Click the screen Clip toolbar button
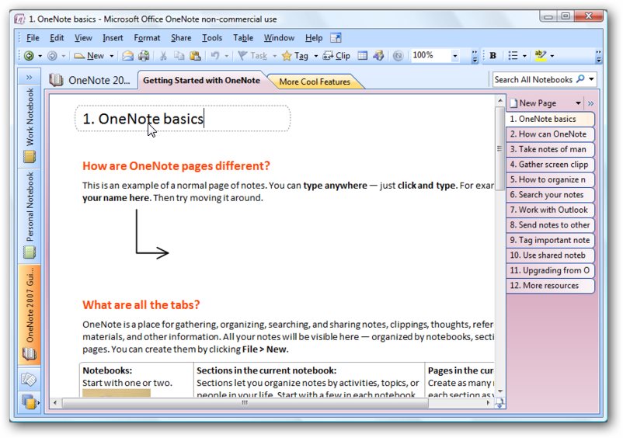 [336, 56]
